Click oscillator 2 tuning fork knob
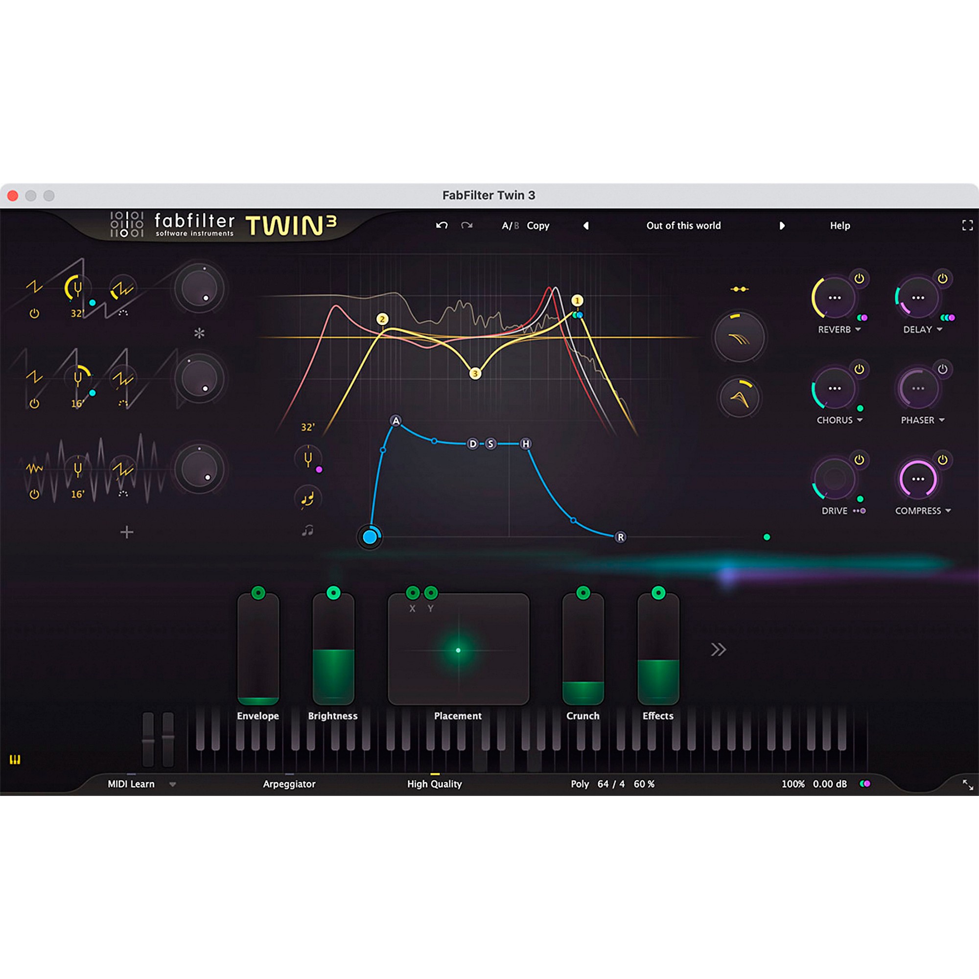Image resolution: width=979 pixels, height=979 pixels. (77, 378)
